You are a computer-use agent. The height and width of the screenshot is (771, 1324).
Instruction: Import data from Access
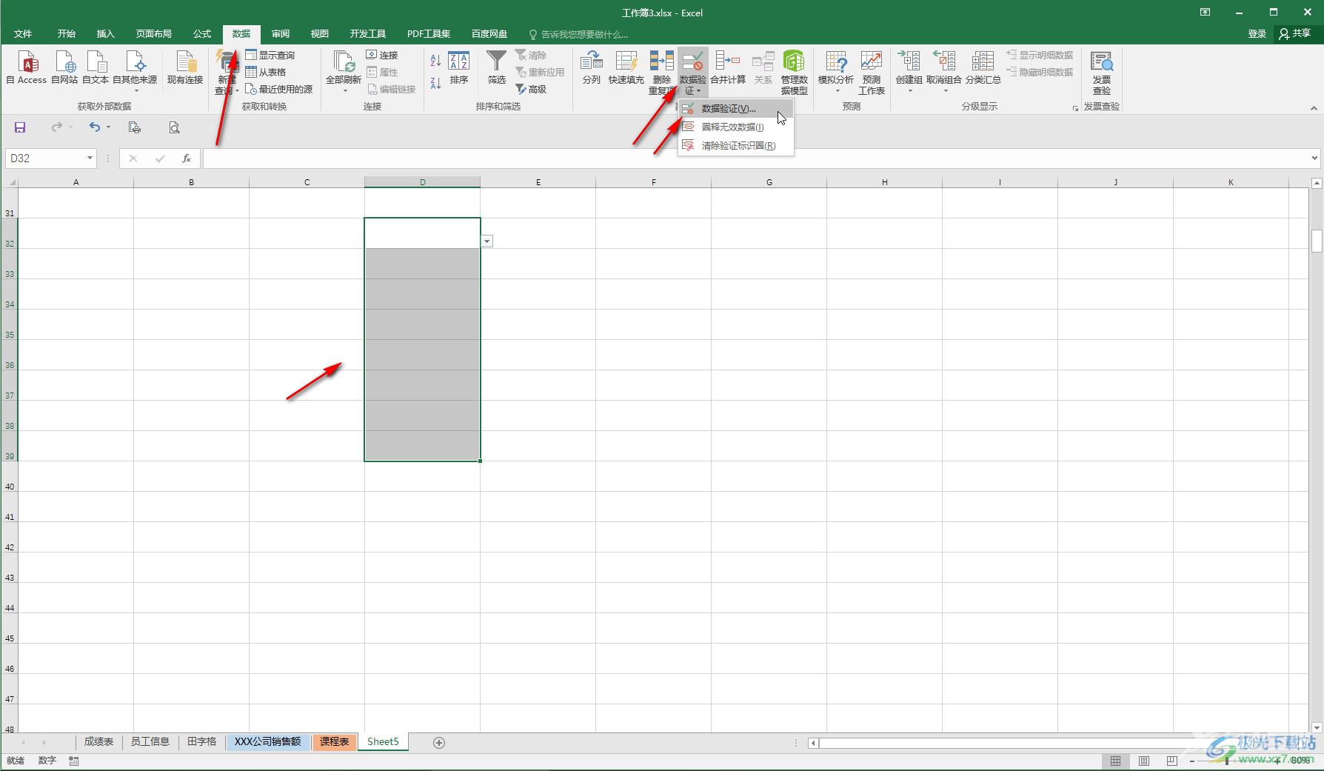pyautogui.click(x=27, y=67)
